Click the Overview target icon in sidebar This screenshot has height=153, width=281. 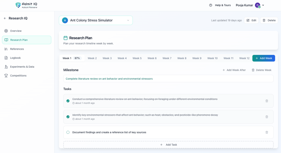(6, 31)
